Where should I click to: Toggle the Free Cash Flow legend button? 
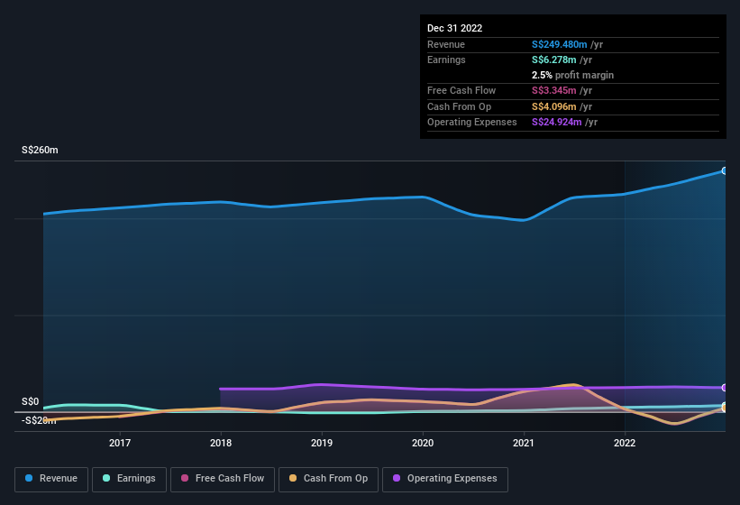[x=223, y=479]
